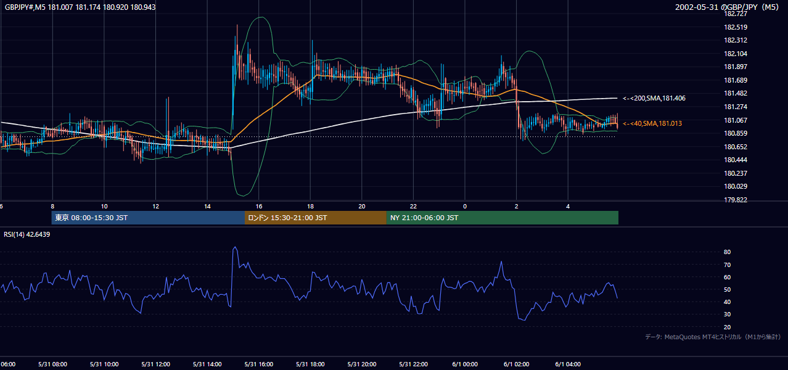This screenshot has height=370, width=788.
Task: Select hour 12 on the chart time axis
Action: (155, 206)
